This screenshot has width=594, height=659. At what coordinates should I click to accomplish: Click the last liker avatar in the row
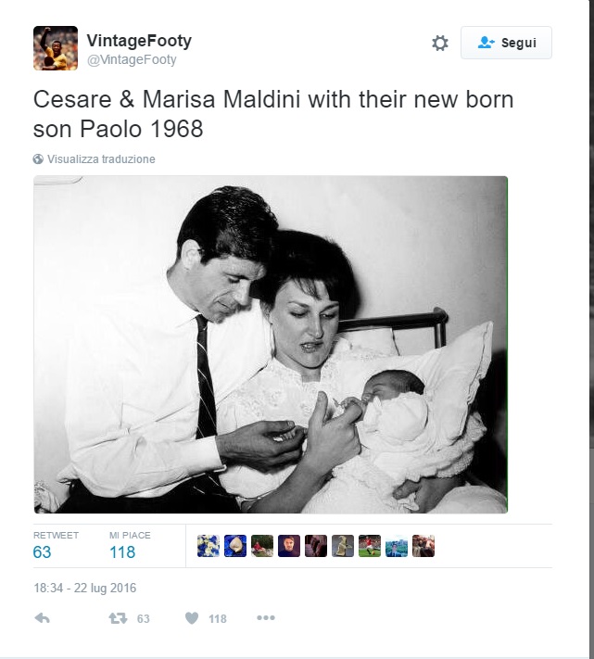(423, 547)
